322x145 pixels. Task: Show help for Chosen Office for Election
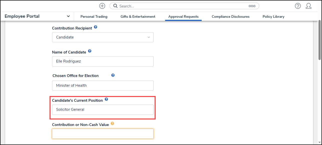pyautogui.click(x=113, y=75)
